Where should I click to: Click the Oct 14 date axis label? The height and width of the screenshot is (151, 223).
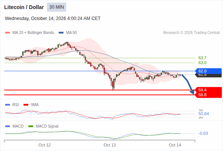pyautogui.click(x=175, y=145)
